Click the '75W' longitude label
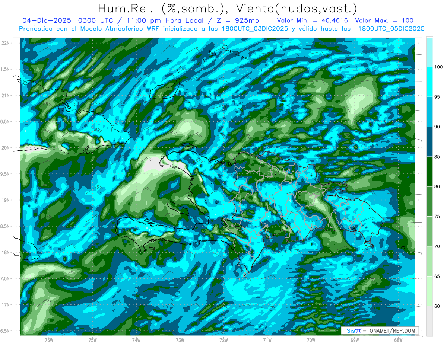 click(x=93, y=340)
